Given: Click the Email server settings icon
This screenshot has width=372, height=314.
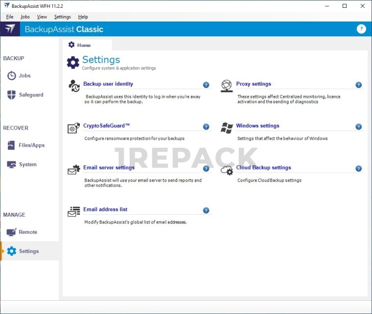Looking at the screenshot, I should pyautogui.click(x=74, y=169).
